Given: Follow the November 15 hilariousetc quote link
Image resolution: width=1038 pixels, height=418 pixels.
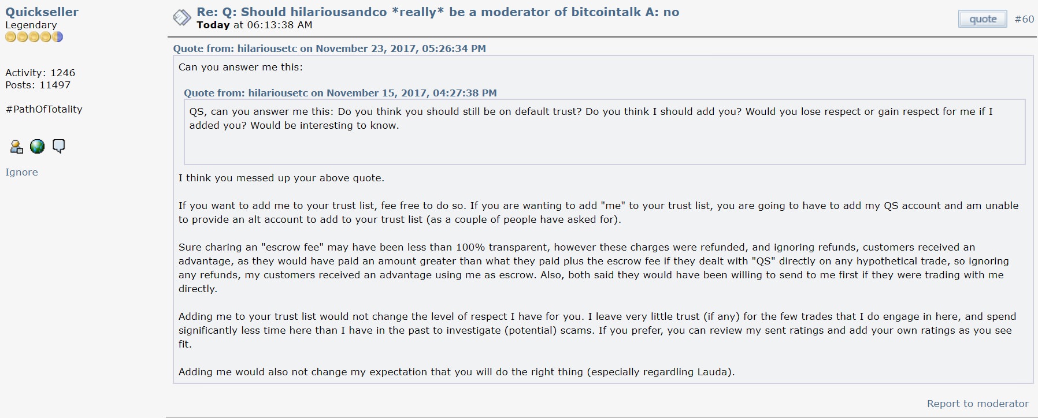Looking at the screenshot, I should pyautogui.click(x=340, y=93).
